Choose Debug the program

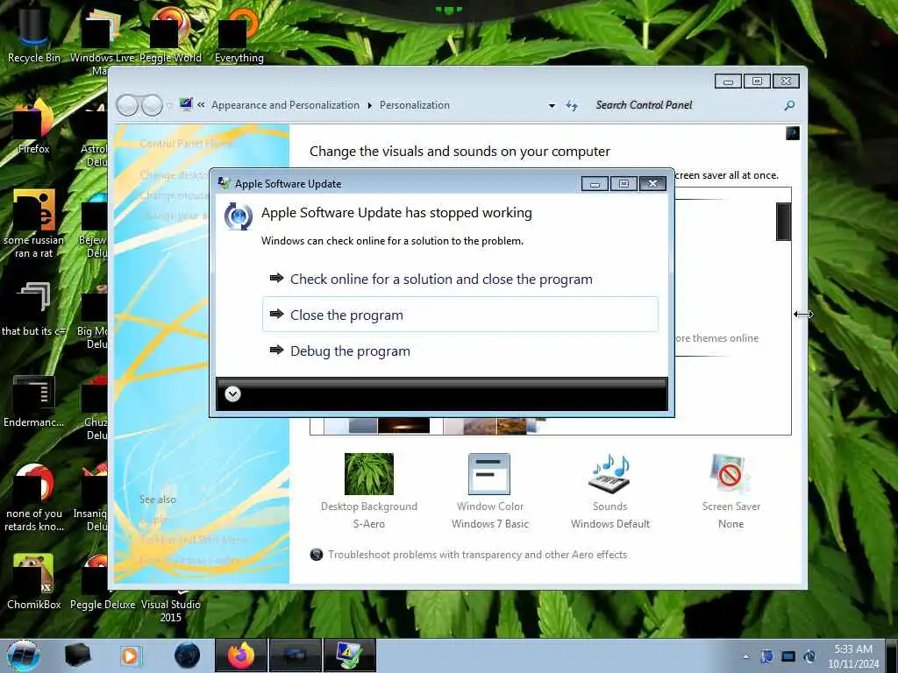[x=460, y=351]
